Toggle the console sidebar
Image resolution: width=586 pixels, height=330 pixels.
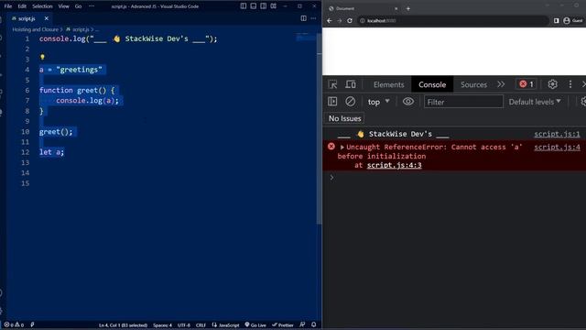[332, 102]
